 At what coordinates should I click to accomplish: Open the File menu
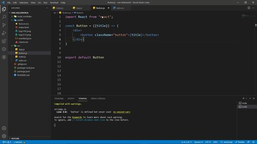point(9,3)
